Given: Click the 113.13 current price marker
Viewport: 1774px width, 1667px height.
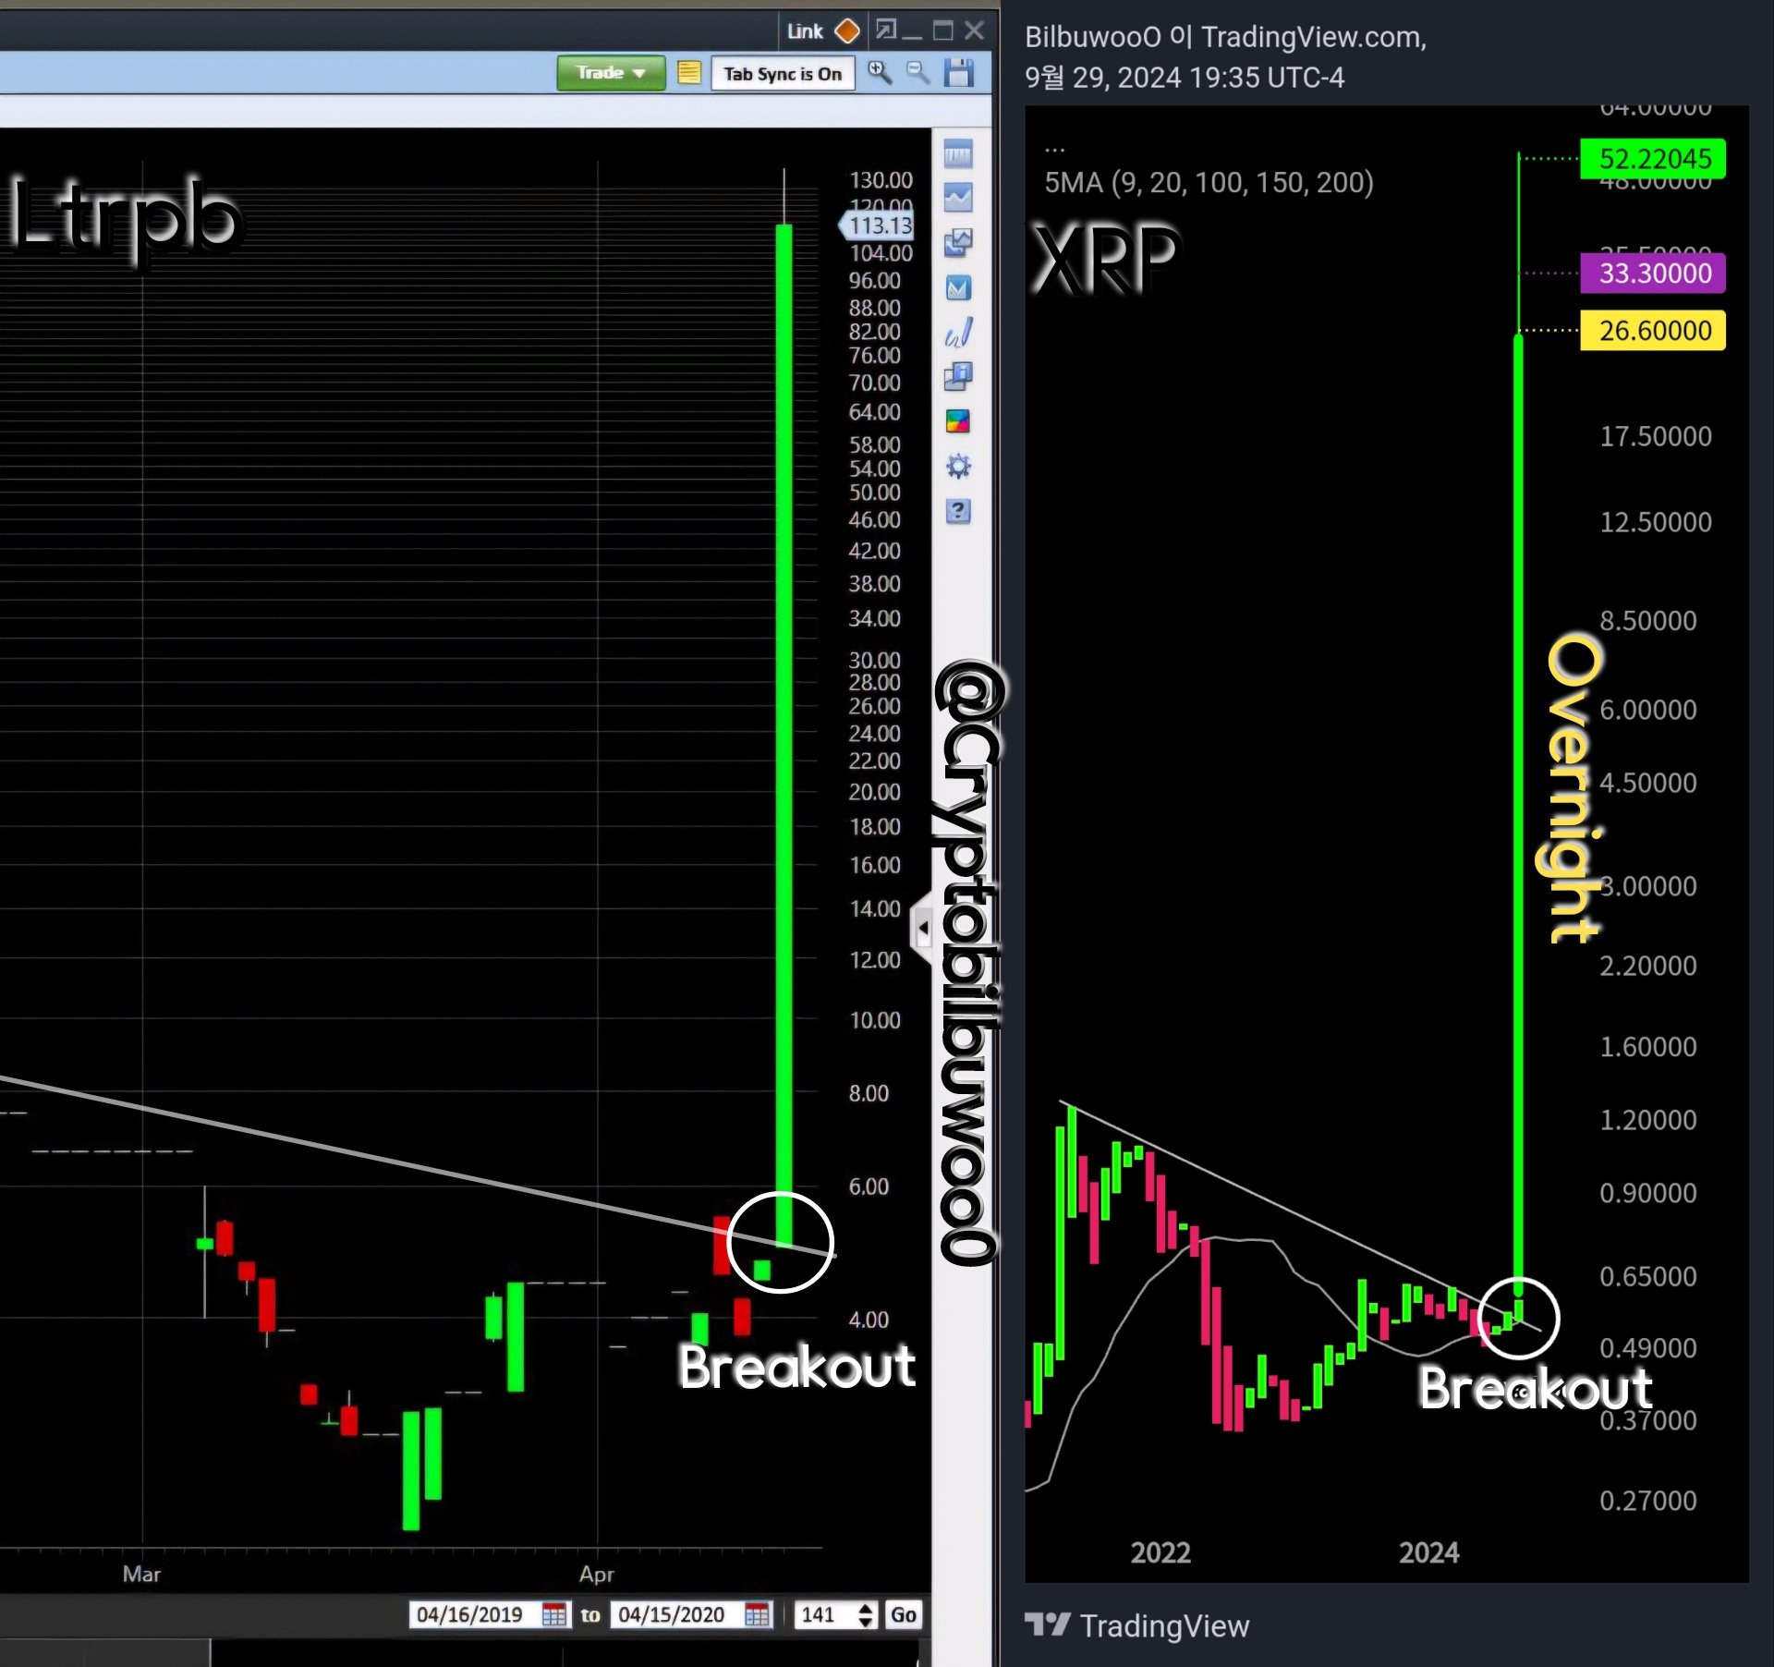Looking at the screenshot, I should 876,225.
